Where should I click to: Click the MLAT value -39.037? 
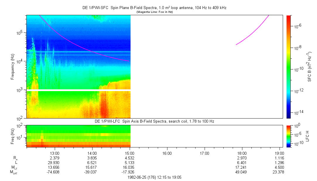click(x=90, y=172)
